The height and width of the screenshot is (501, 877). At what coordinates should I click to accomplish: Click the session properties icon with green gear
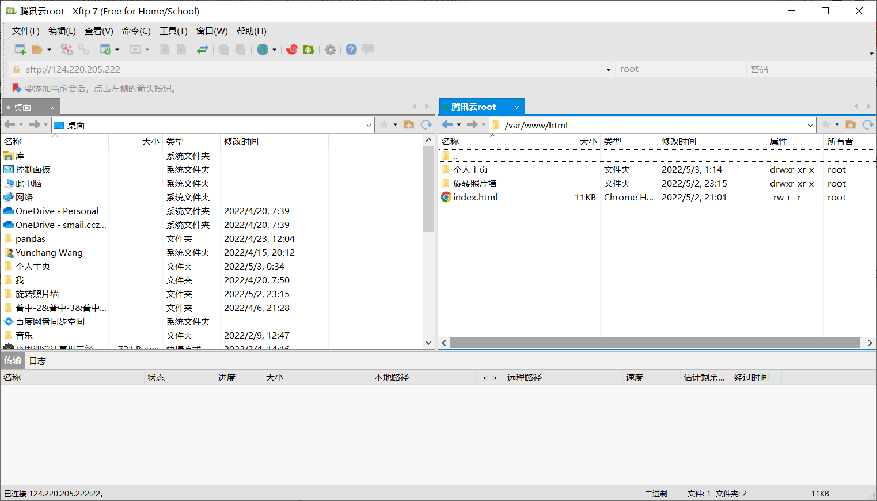tap(105, 50)
